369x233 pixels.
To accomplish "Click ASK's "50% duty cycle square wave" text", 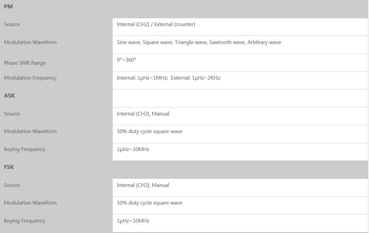I will (x=149, y=131).
